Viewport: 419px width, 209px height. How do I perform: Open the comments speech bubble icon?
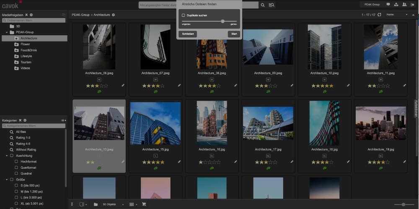388,5
